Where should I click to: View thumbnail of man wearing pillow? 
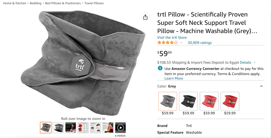click(x=71, y=128)
